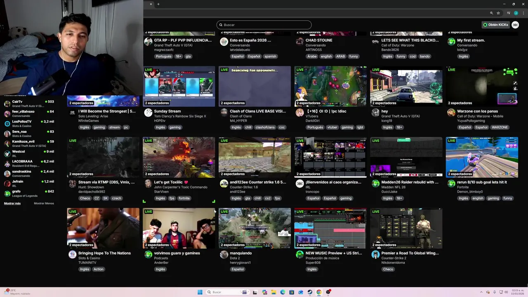Open the Chrome profile avatar
The image size is (528, 297).
pos(516,13)
